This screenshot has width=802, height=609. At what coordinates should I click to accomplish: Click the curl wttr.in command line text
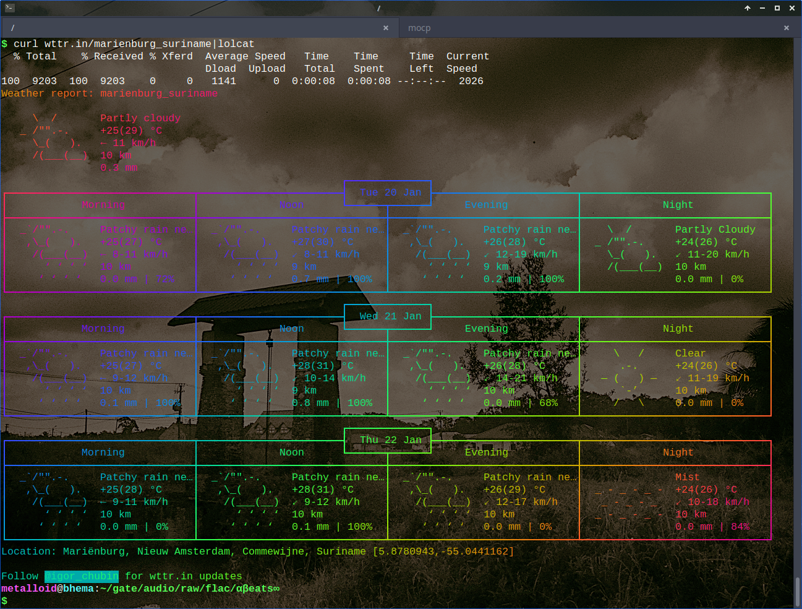(x=134, y=44)
